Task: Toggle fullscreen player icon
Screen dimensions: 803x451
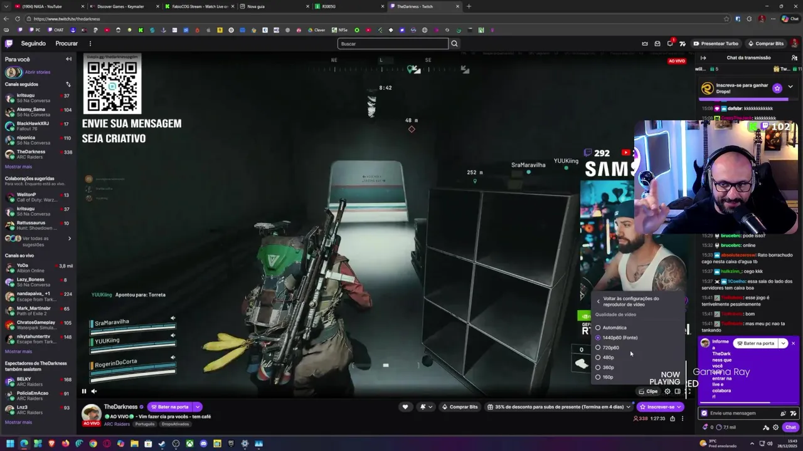Action: (x=688, y=391)
